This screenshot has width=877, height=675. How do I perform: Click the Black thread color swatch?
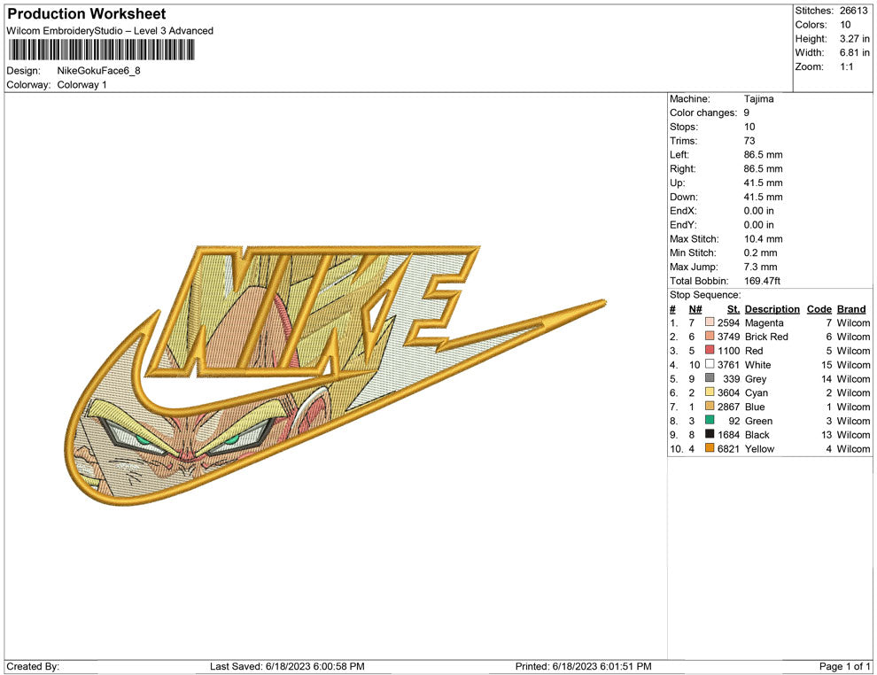coord(710,434)
